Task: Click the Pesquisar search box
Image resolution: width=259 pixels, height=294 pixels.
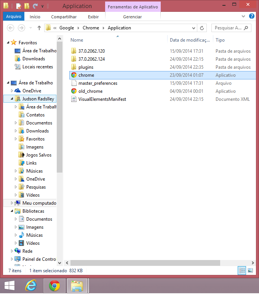Action: click(x=228, y=28)
